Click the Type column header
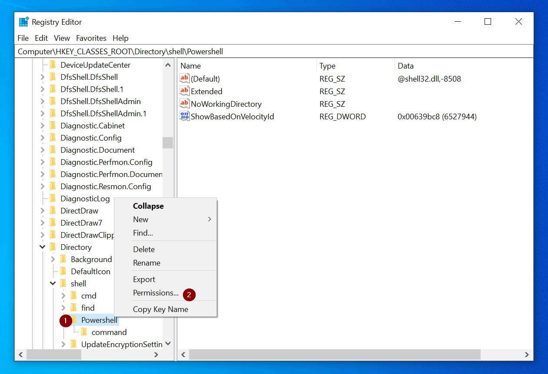 pyautogui.click(x=355, y=66)
